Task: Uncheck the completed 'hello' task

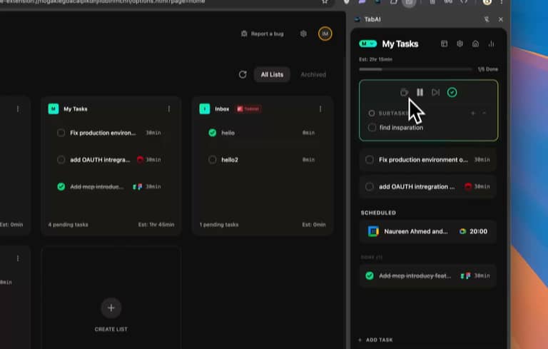Action: click(212, 133)
